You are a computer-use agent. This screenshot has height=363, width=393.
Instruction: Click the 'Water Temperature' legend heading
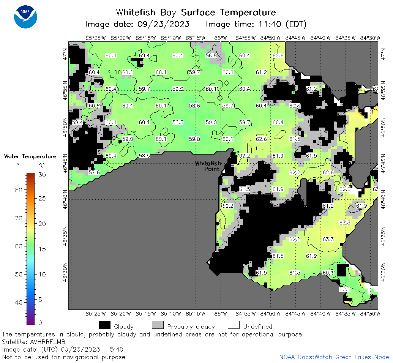pyautogui.click(x=30, y=156)
